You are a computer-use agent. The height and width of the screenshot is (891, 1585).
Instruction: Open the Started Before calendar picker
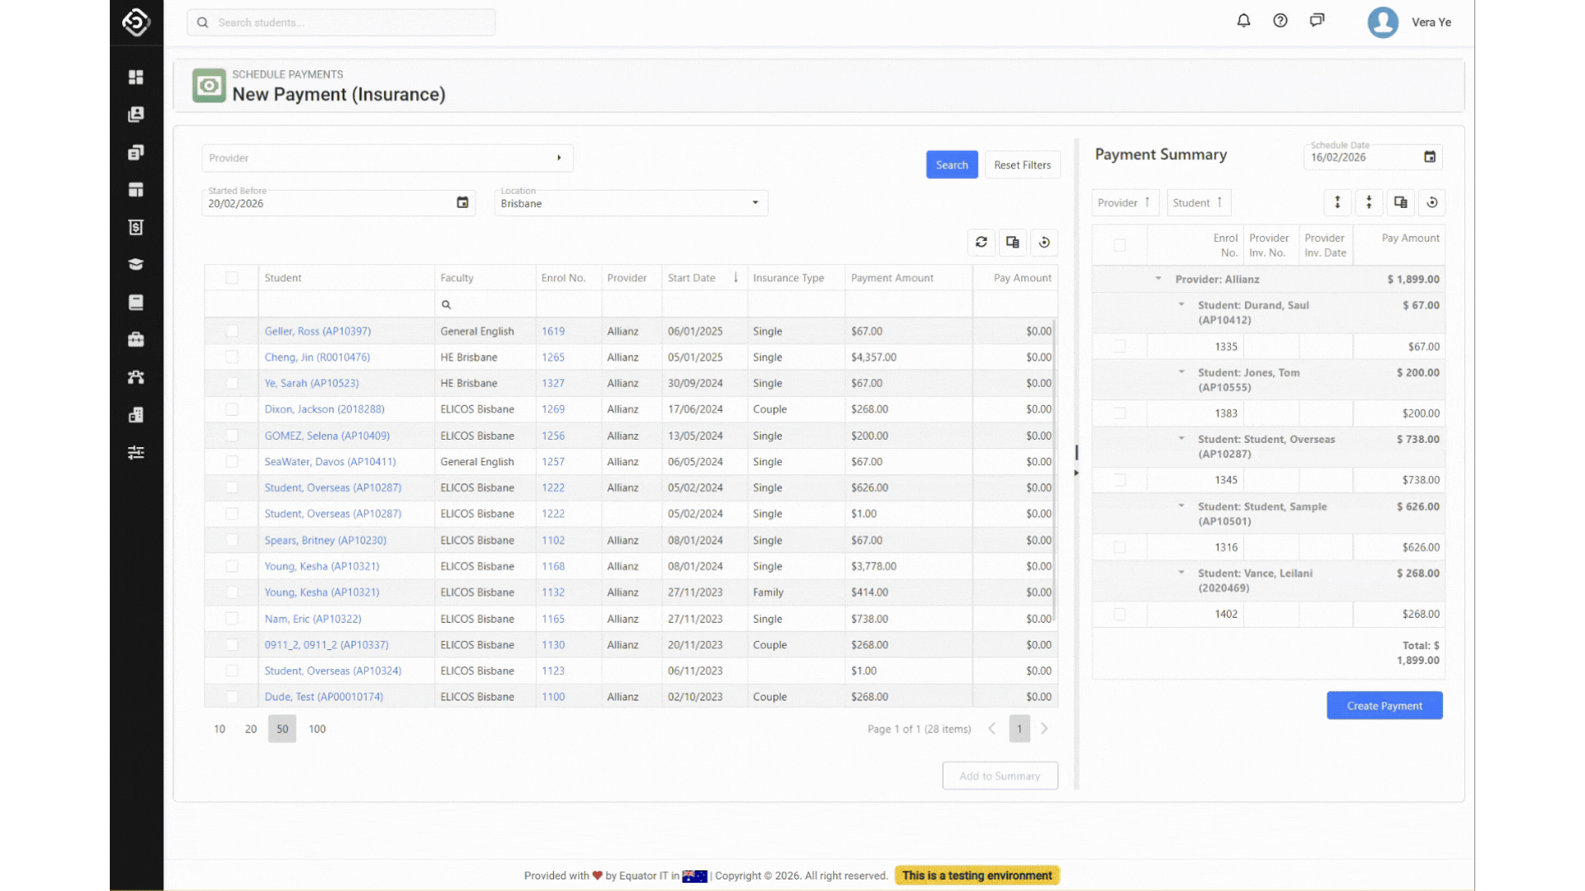462,203
